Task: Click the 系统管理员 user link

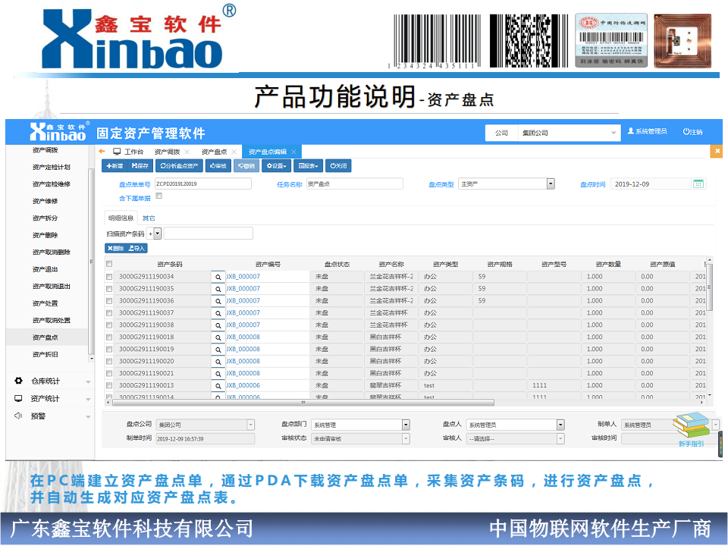Action: (x=647, y=131)
